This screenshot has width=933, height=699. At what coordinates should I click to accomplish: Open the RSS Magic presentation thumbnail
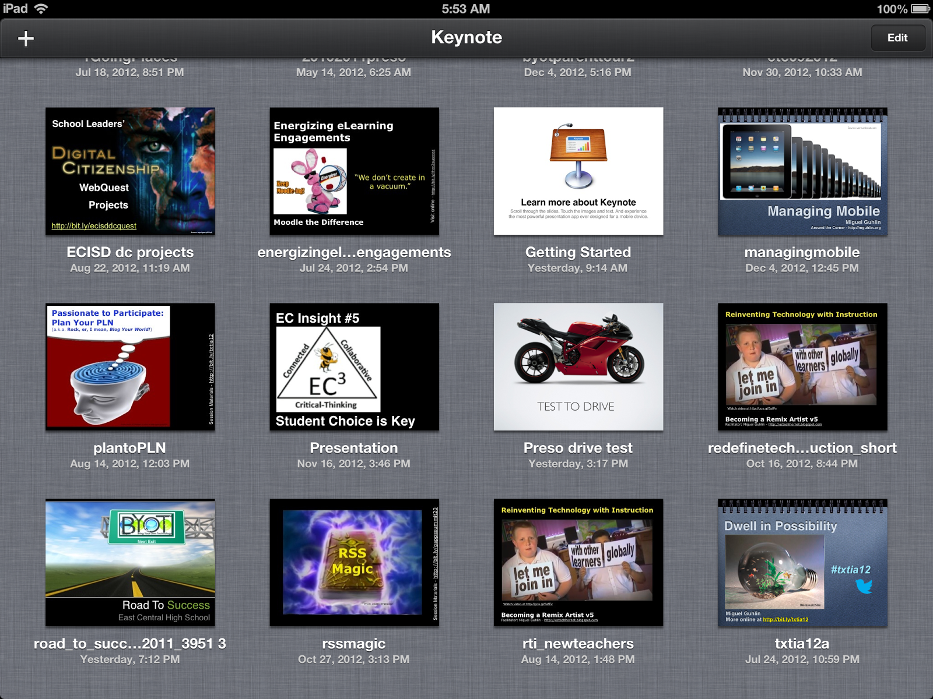354,563
